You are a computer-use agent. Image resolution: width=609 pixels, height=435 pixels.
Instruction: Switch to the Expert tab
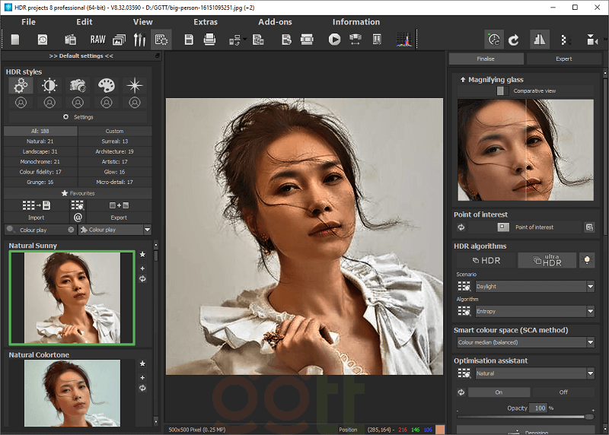(x=564, y=59)
